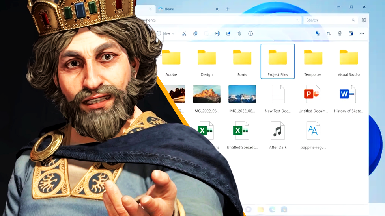Viewport: 385px width, 216px height.
Task: Click the magnifier icon in Search box
Action: tap(353, 20)
